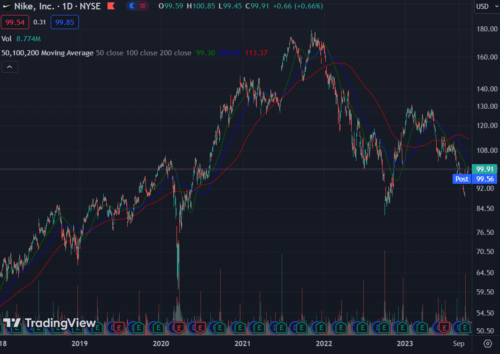This screenshot has height=354, width=500.
Task: Click the 70.50 price axis label
Action: tap(485, 252)
